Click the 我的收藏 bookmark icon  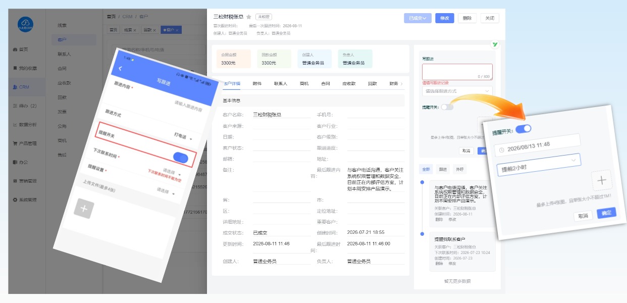pos(15,68)
